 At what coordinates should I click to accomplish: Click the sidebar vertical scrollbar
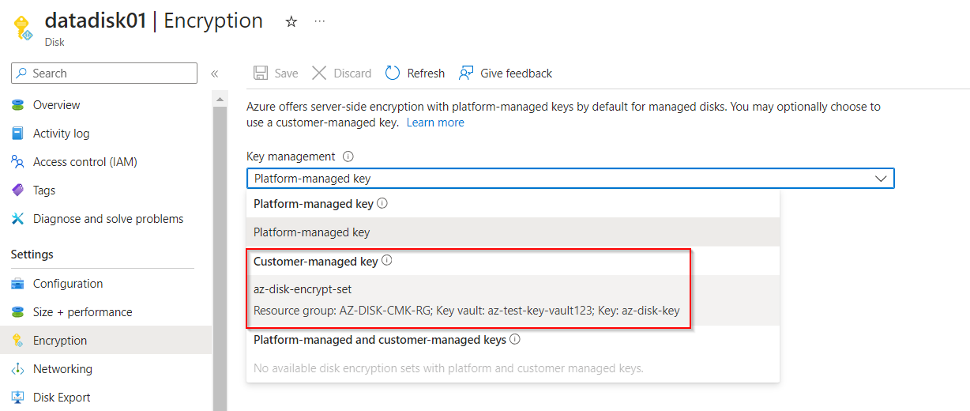pos(220,257)
